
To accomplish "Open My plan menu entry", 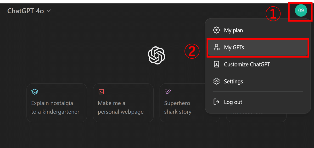I will (258, 30).
